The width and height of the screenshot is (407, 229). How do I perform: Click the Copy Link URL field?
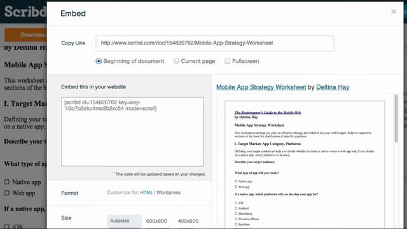[x=215, y=43]
